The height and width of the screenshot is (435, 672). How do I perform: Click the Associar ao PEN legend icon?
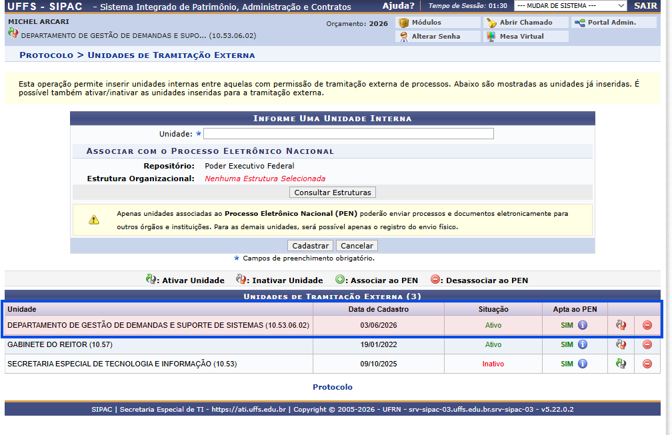click(339, 279)
